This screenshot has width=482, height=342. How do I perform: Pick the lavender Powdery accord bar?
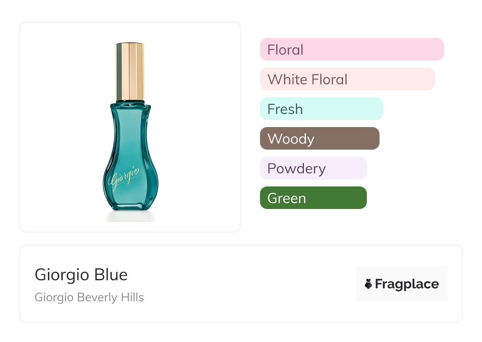coord(313,168)
